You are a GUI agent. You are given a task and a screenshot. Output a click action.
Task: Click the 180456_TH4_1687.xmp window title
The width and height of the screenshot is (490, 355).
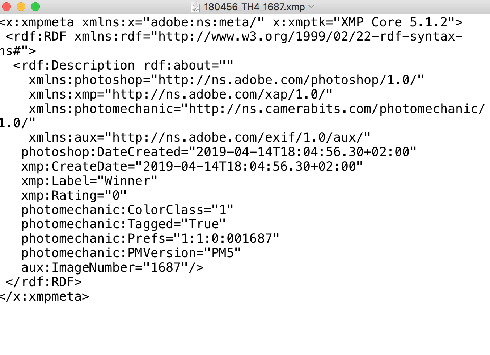click(x=254, y=7)
